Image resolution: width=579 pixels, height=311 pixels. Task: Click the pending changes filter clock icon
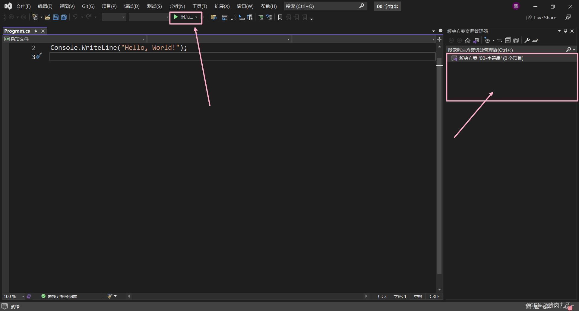tap(487, 40)
